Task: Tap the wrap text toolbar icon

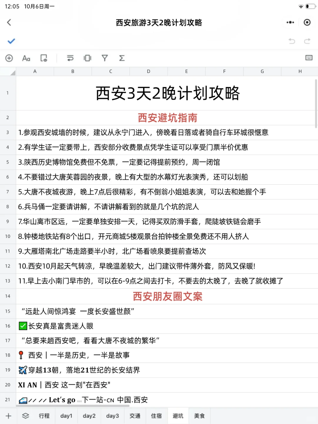Action: [70, 58]
